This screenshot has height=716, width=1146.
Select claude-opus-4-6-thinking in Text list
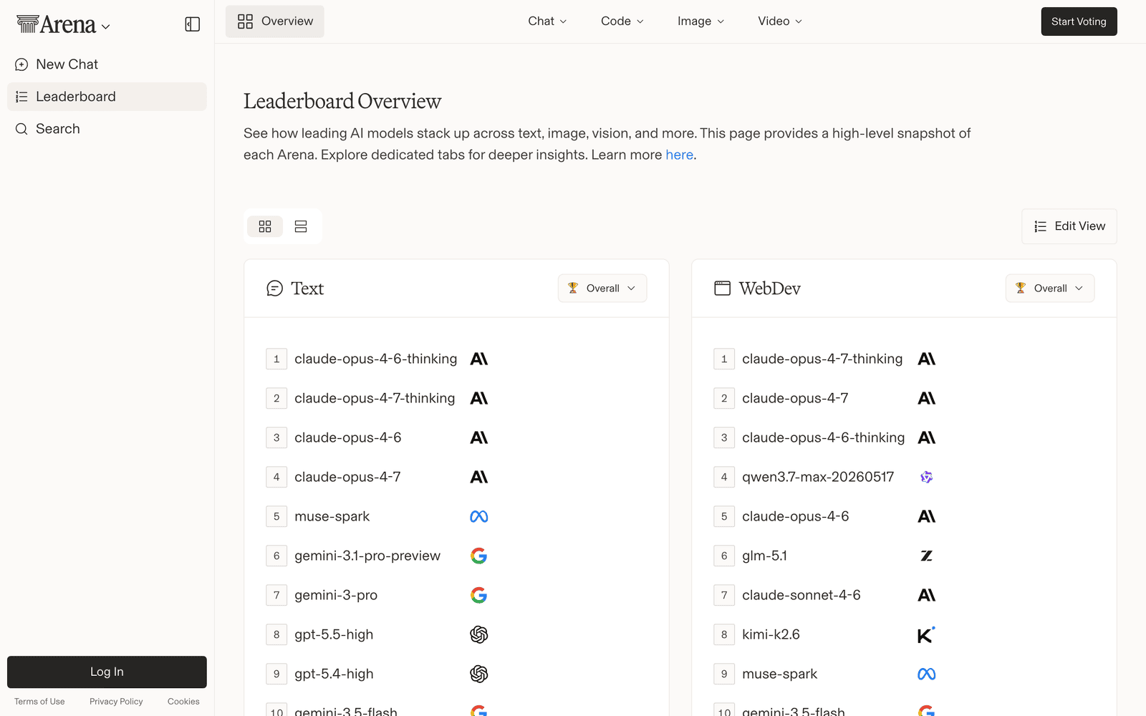point(375,359)
